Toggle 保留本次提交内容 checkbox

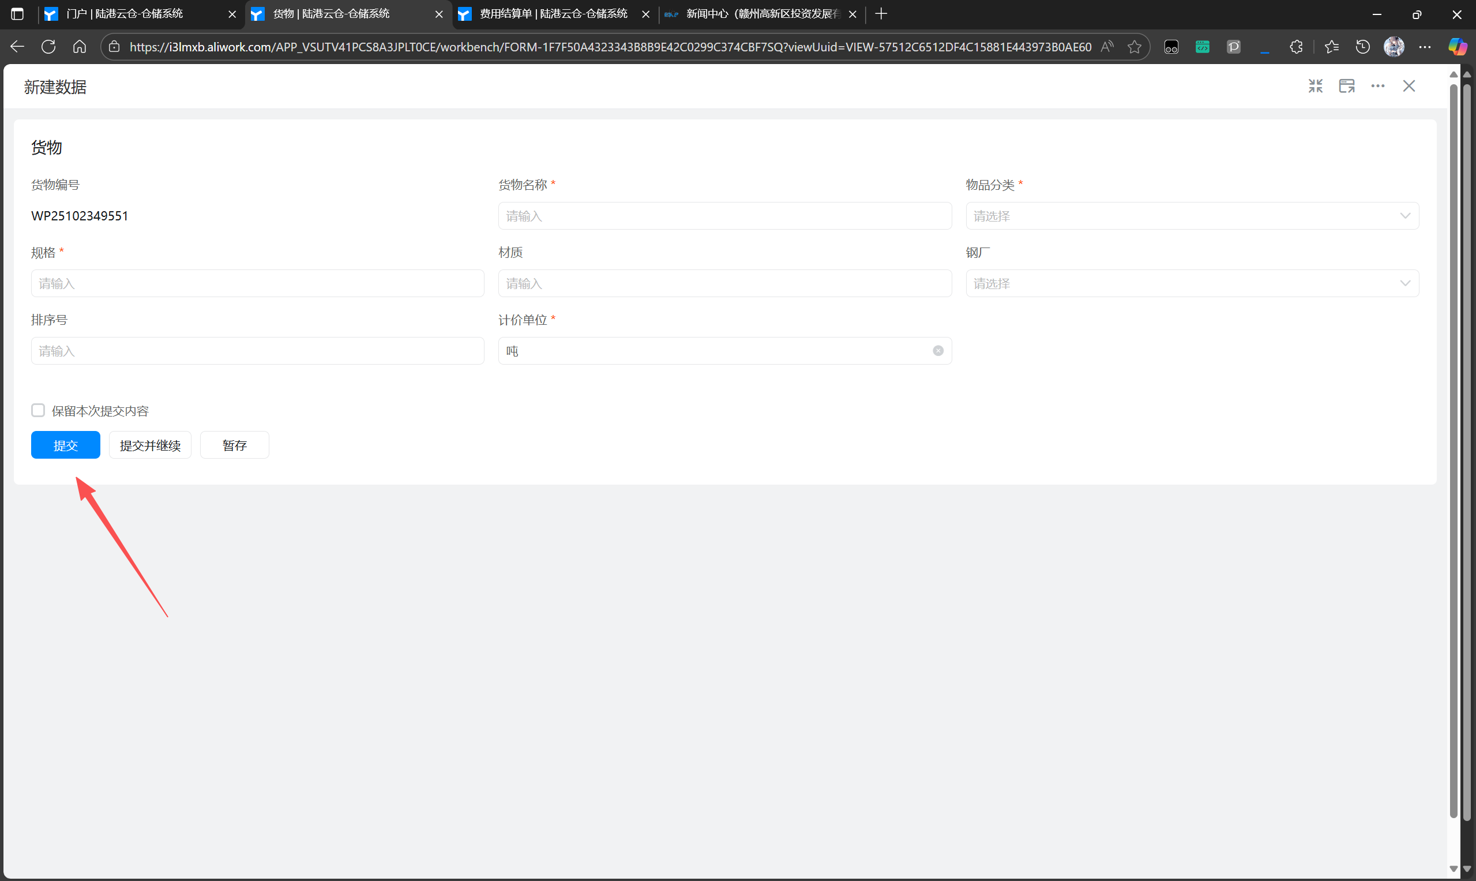tap(38, 410)
